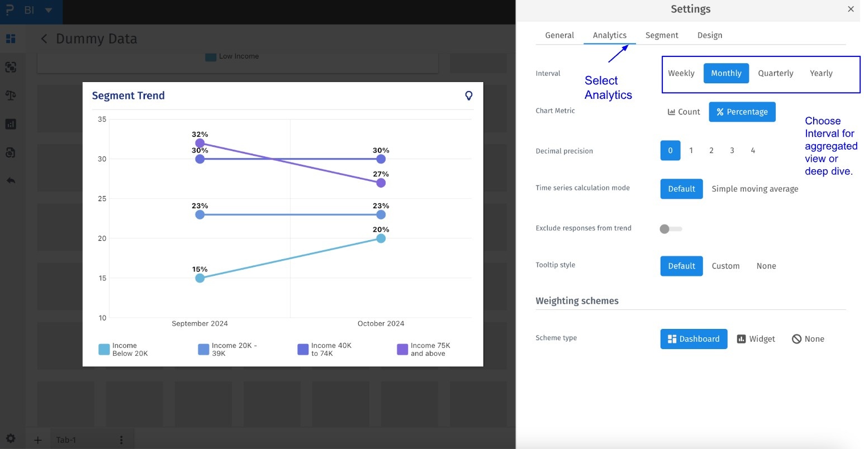Click the scheduled document clock sidebar icon
This screenshot has height=449, width=864.
point(11,152)
